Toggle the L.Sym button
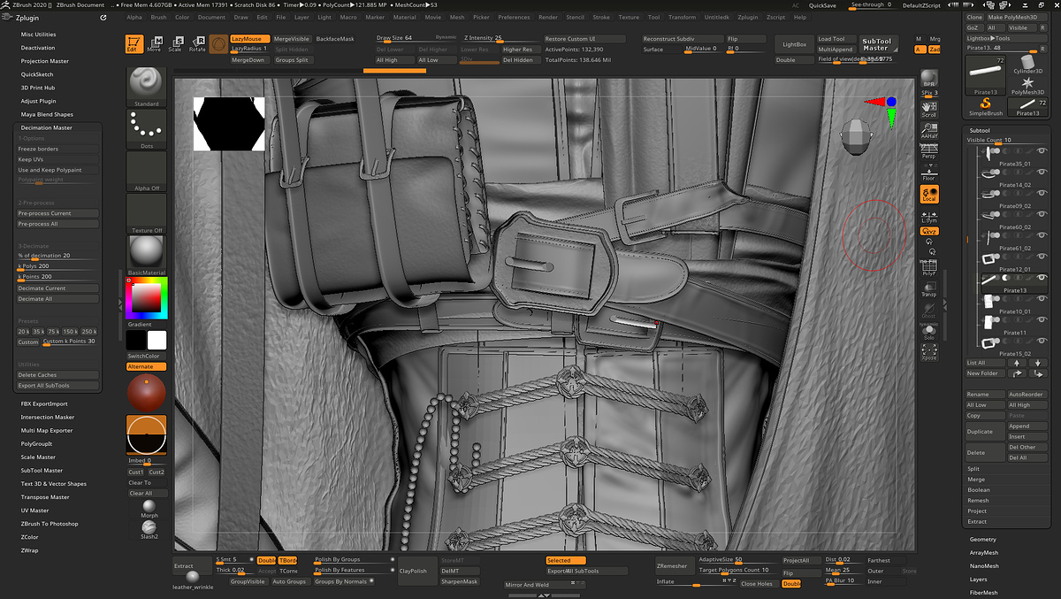This screenshot has width=1061, height=599. [929, 215]
